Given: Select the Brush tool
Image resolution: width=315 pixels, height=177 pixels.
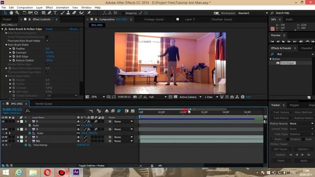Looking at the screenshot, I should 63,13.
